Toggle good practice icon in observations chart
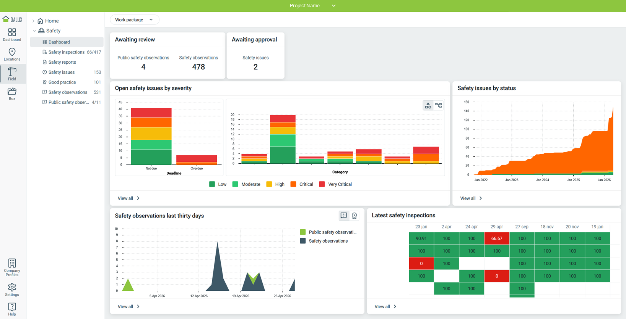This screenshot has width=626, height=319. pos(354,216)
